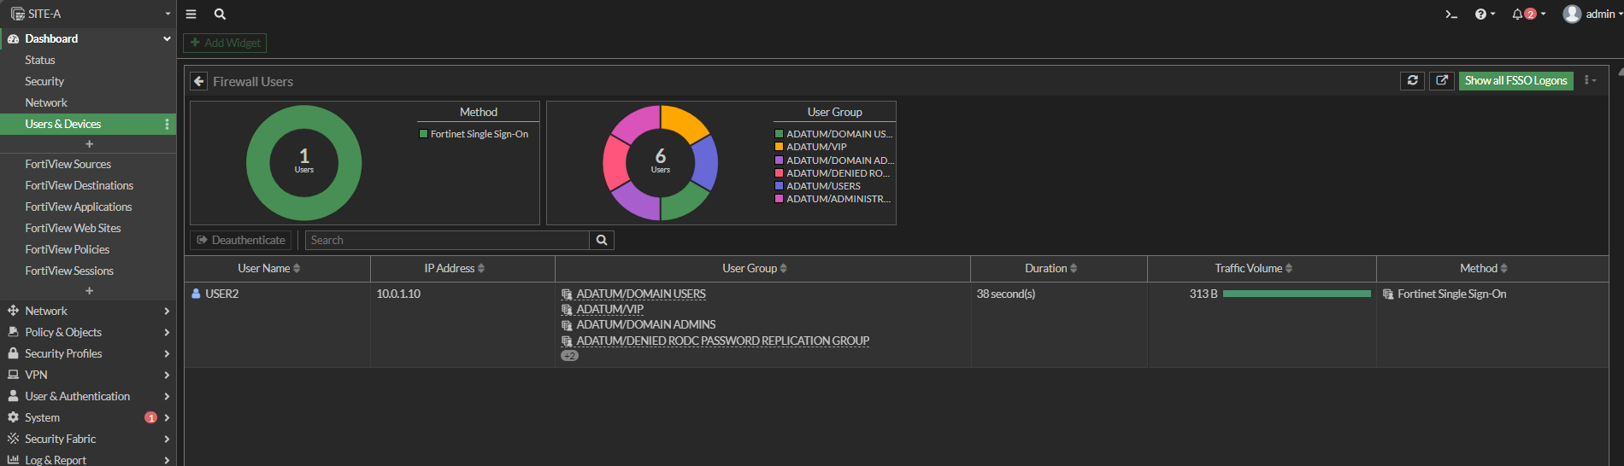Refresh the Firewall Users widget
This screenshot has width=1624, height=466.
pos(1412,80)
